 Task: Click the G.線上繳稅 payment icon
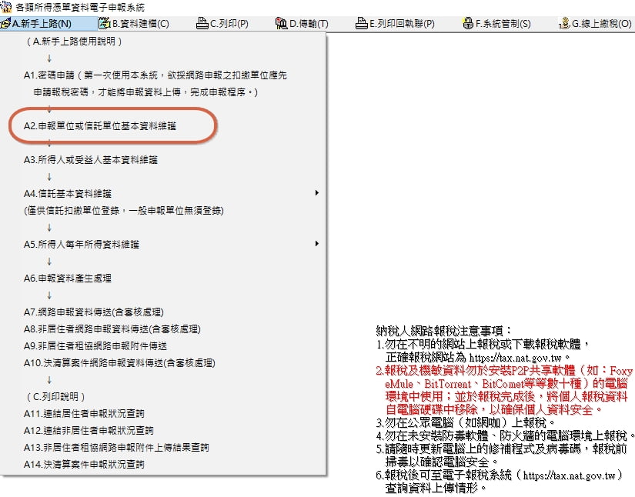[x=564, y=24]
